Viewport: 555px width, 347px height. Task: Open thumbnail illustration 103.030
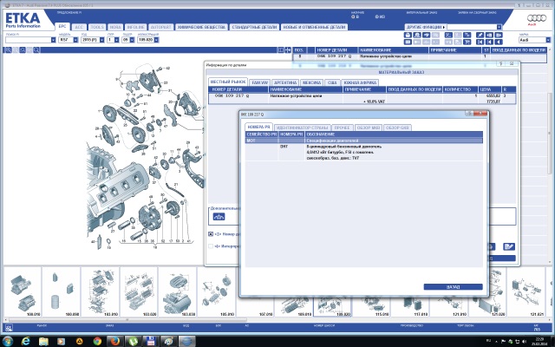(x=178, y=291)
